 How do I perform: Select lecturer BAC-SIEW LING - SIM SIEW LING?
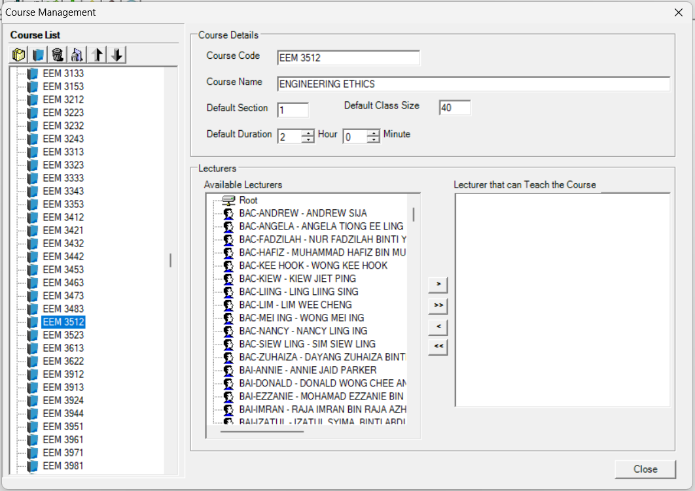307,344
